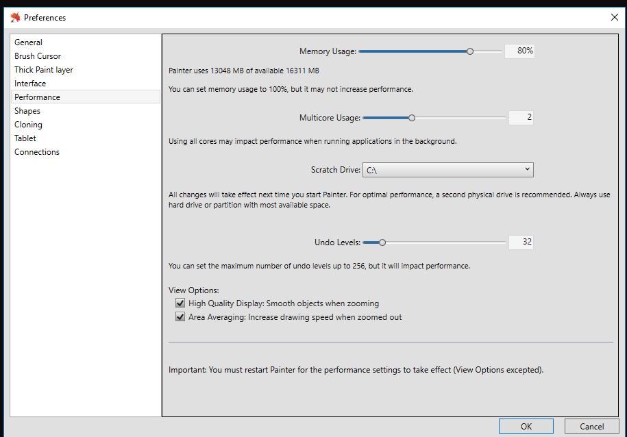The image size is (627, 437).
Task: Open Thick Paint layer preferences
Action: coord(85,70)
